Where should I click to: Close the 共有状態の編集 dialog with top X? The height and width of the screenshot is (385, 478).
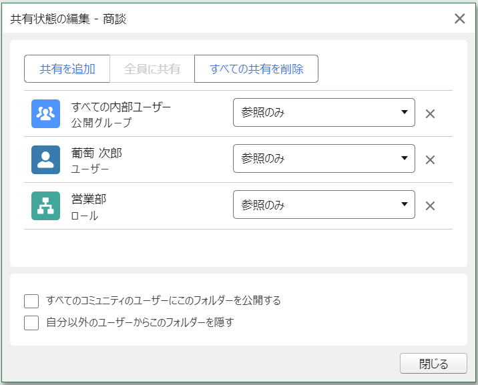point(459,19)
